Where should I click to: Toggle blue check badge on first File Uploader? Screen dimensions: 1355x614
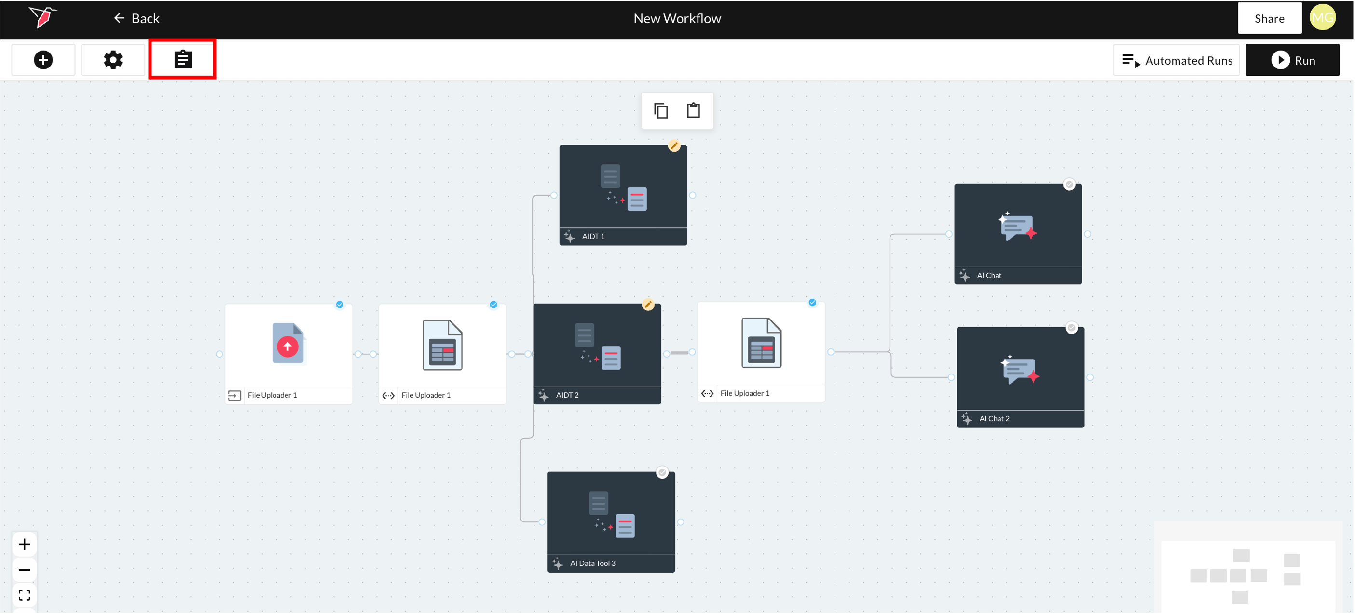(x=340, y=305)
